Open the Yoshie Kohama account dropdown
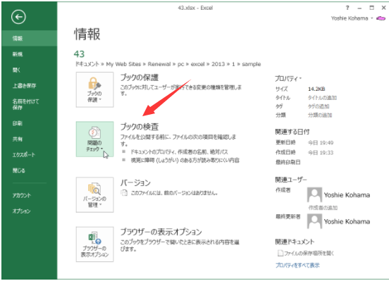 352,18
